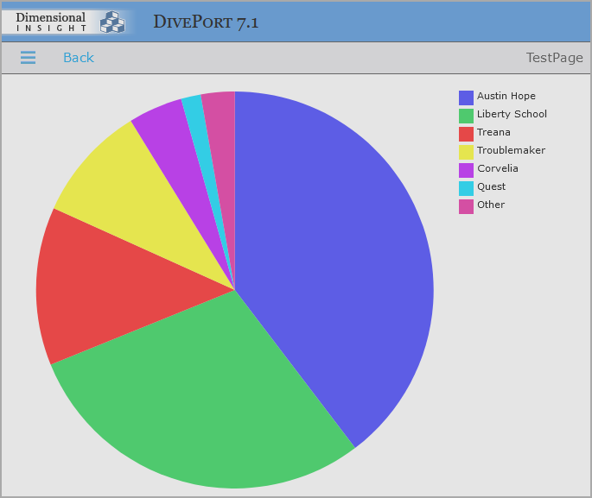Click the Troublemaker yellow legend swatch
Viewport: 592px width, 498px height.
(x=466, y=151)
